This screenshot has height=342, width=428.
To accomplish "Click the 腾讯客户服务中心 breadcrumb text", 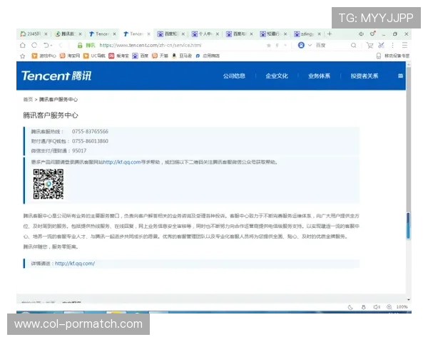I will pos(58,100).
